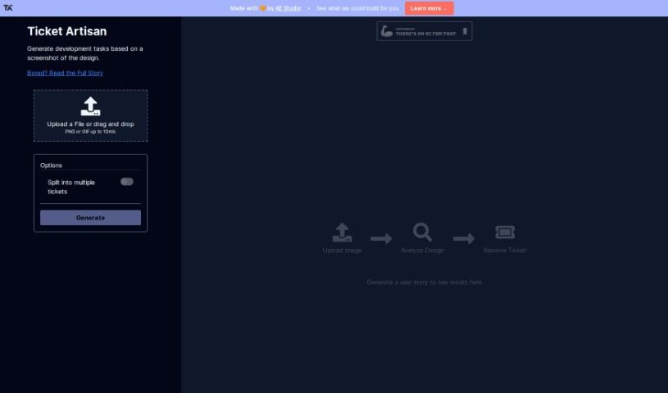This screenshot has width=668, height=393.
Task: Click the Upload image caption
Action: [342, 251]
